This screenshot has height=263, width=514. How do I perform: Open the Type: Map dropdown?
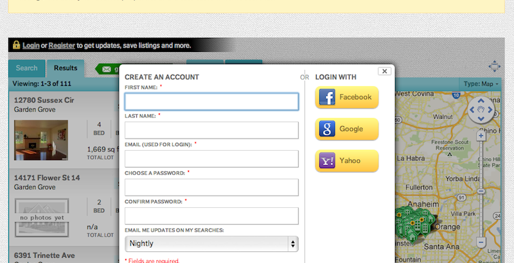481,84
